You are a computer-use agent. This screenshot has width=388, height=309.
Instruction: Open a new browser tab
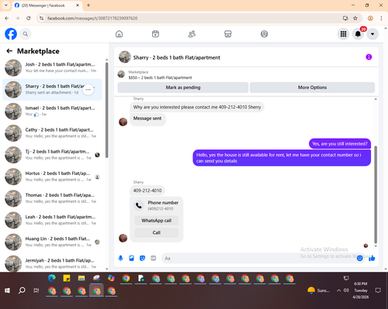click(x=88, y=5)
